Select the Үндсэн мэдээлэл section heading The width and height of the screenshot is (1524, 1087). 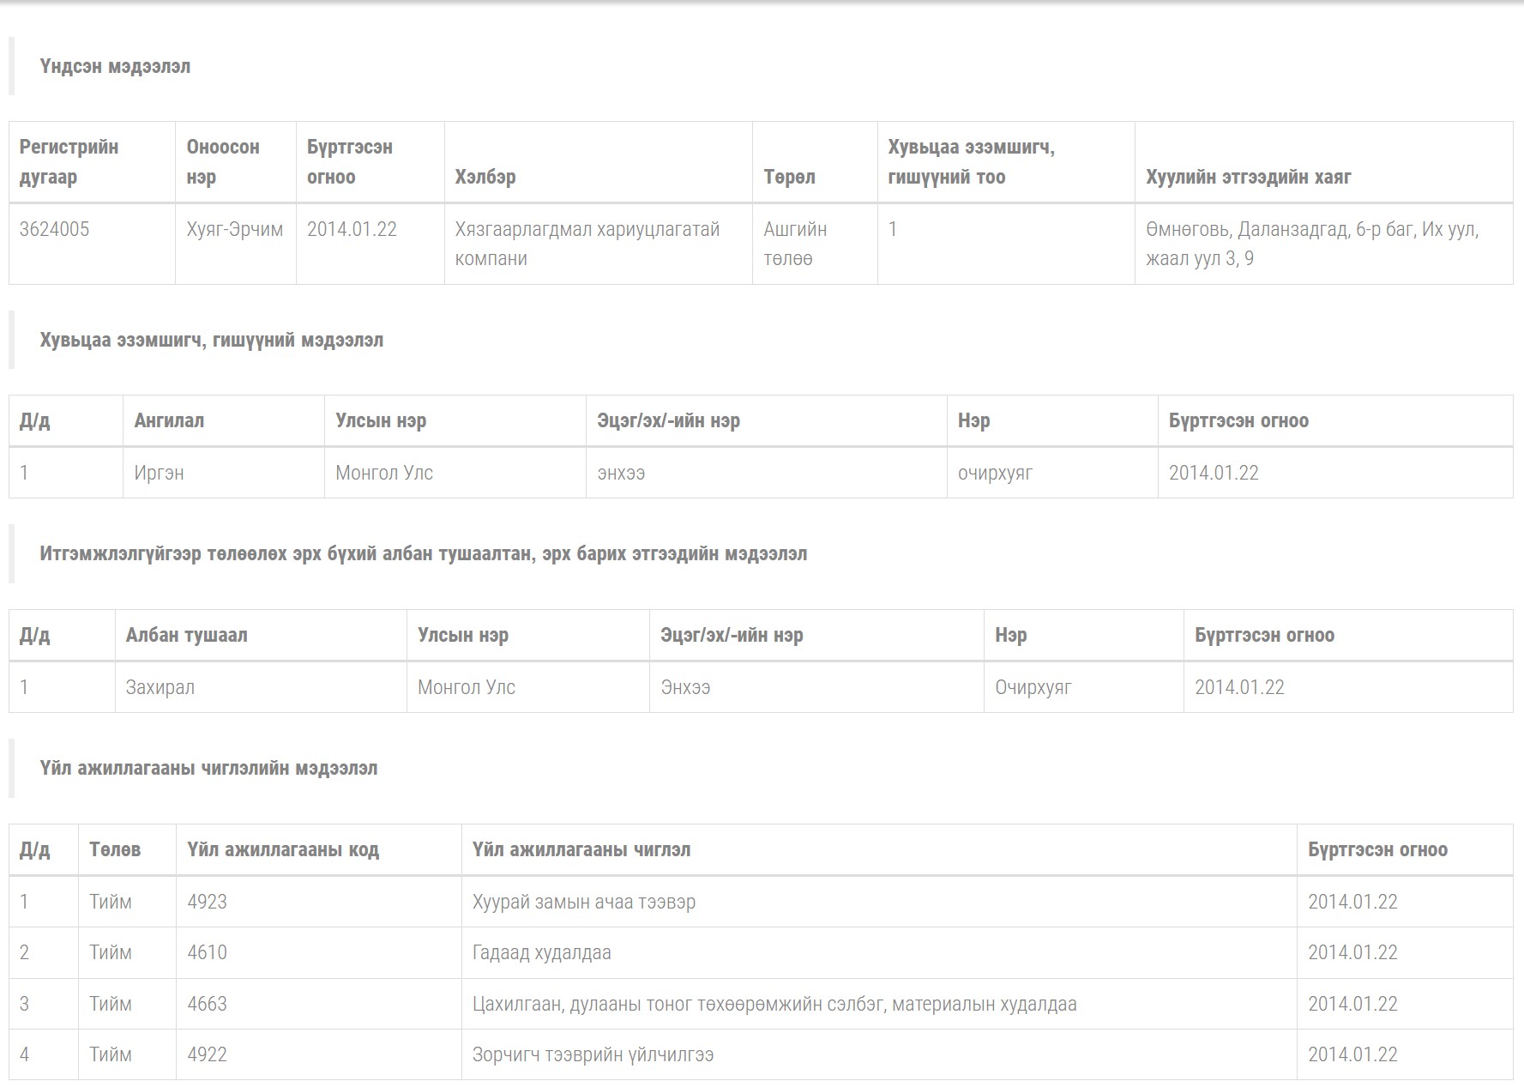[x=115, y=66]
